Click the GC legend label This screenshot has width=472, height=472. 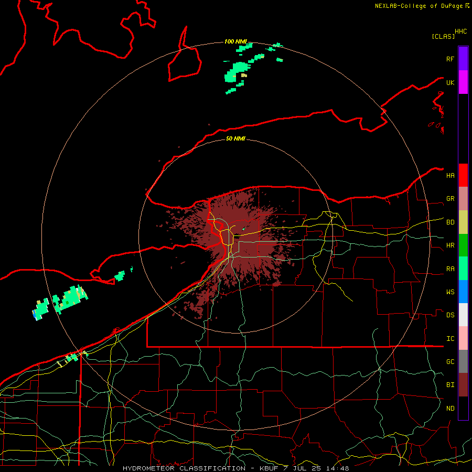[x=450, y=362]
